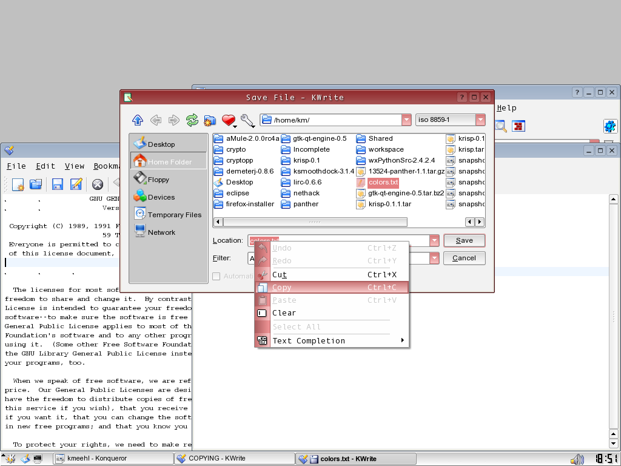621x466 pixels.
Task: Select Desktop in the places sidebar
Action: tap(169, 144)
